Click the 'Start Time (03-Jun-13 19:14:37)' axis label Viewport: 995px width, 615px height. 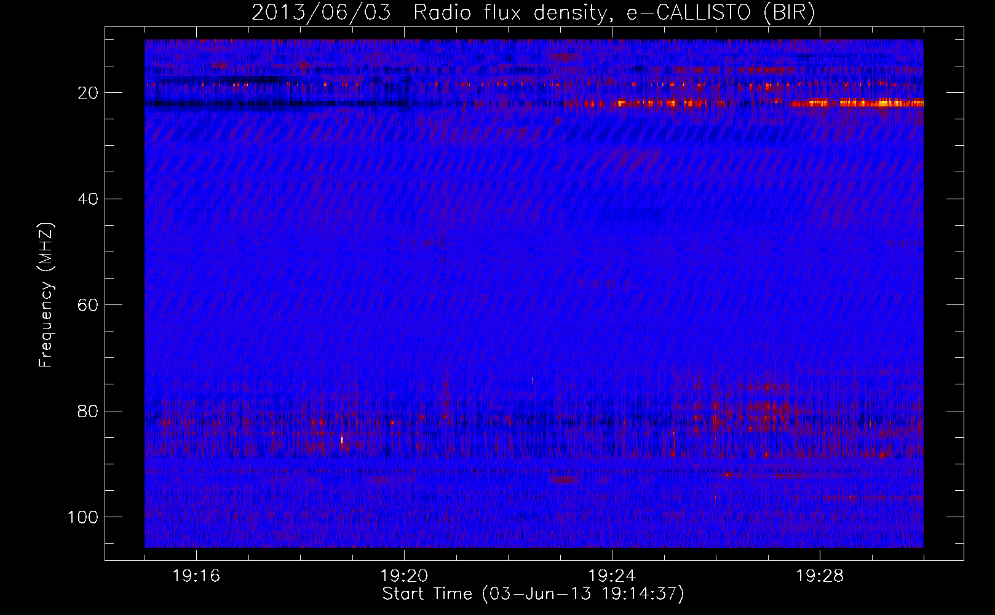coord(533,594)
